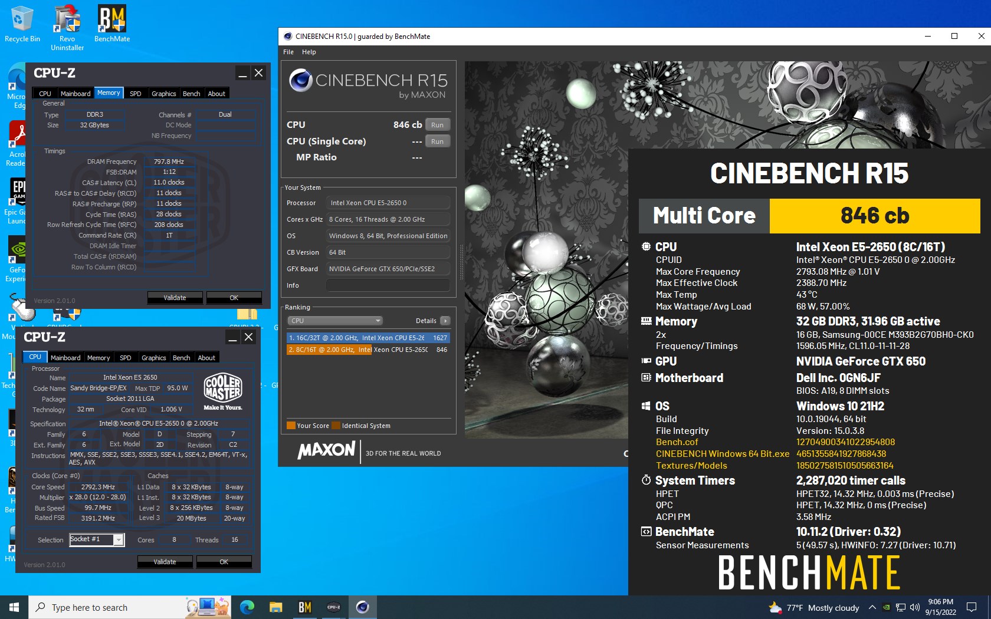The width and height of the screenshot is (991, 619).
Task: Click ranking Details arrow button
Action: 445,321
